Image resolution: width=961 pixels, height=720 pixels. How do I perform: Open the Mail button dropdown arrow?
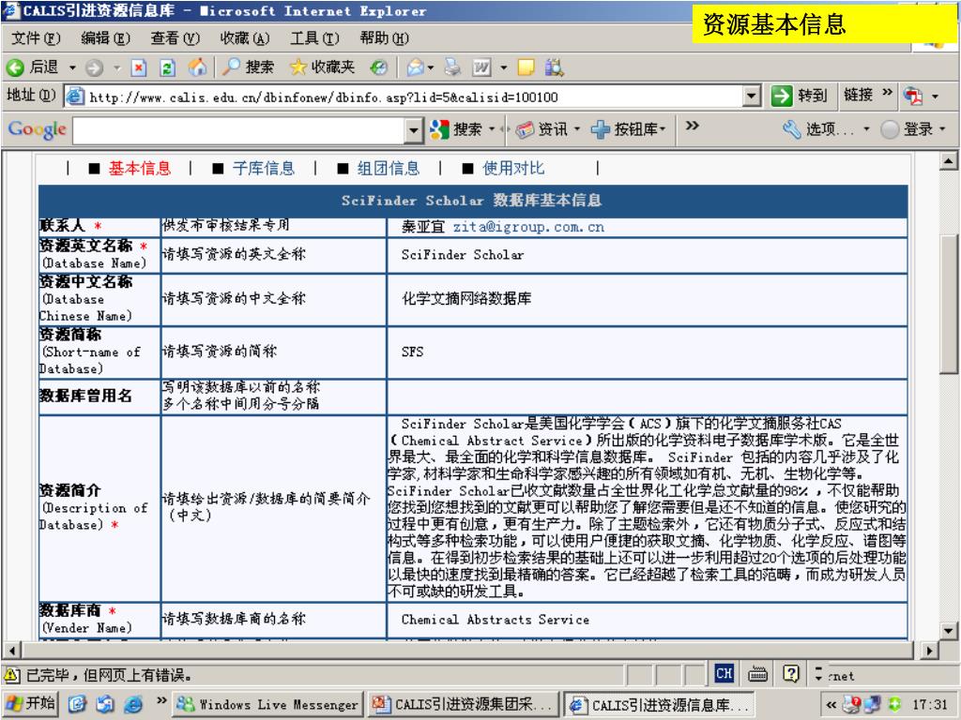(x=431, y=67)
